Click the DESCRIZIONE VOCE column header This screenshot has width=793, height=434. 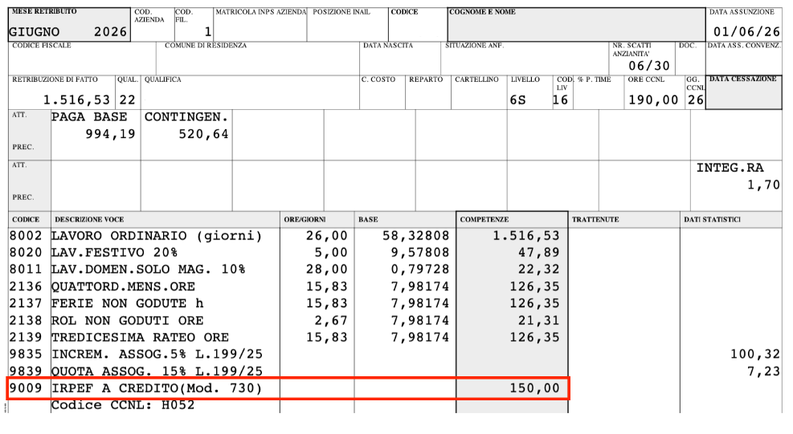pos(166,219)
